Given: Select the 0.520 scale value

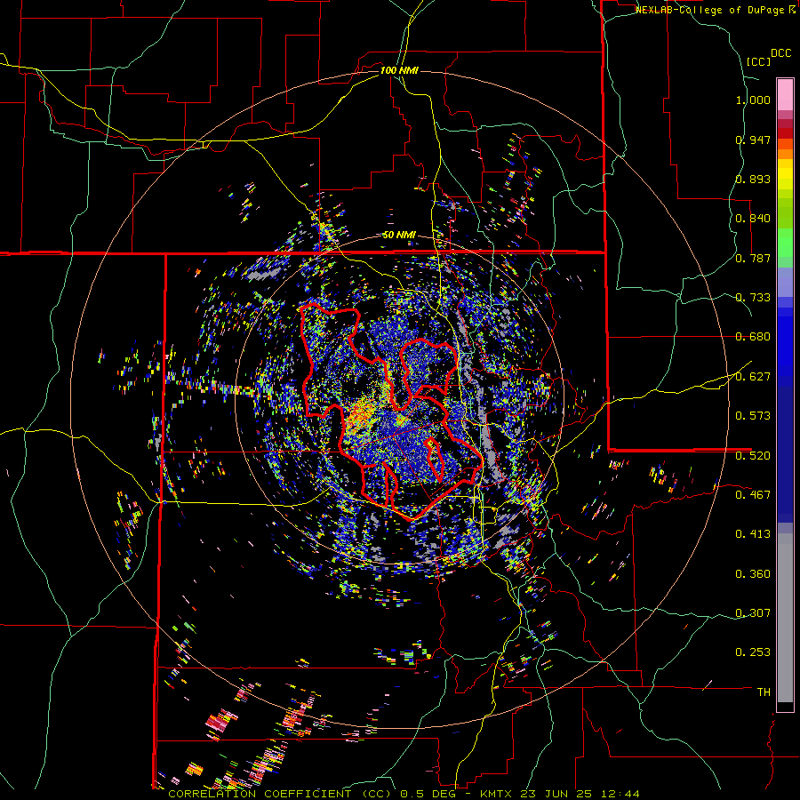Looking at the screenshot, I should [753, 456].
